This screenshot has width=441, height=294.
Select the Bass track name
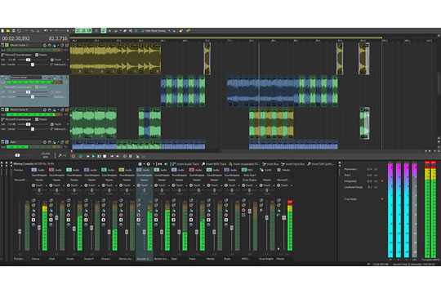(13, 142)
